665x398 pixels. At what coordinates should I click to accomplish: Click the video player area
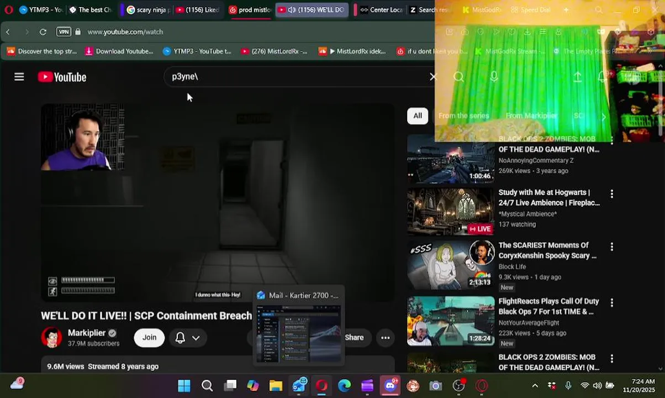pyautogui.click(x=218, y=203)
